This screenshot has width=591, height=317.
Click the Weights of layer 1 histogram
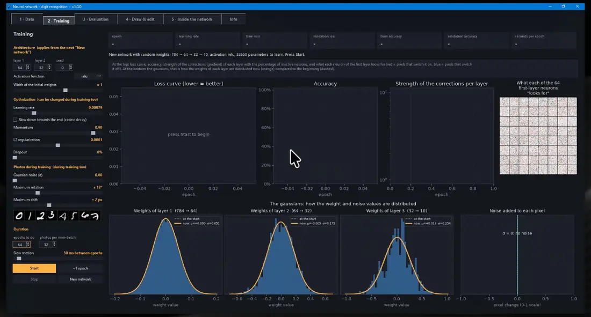click(x=165, y=254)
